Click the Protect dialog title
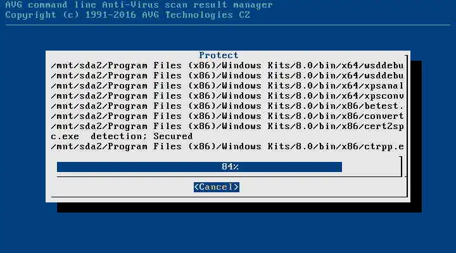 click(218, 55)
